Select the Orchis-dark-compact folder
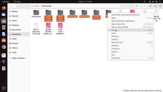 (48, 16)
